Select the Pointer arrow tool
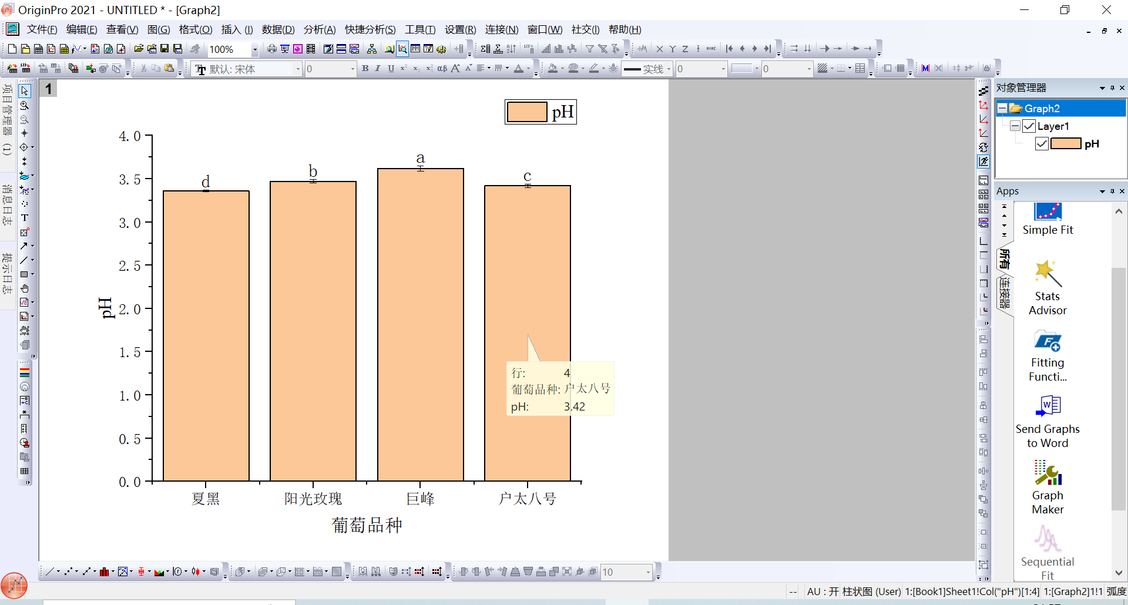Viewport: 1128px width, 605px height. (x=25, y=91)
